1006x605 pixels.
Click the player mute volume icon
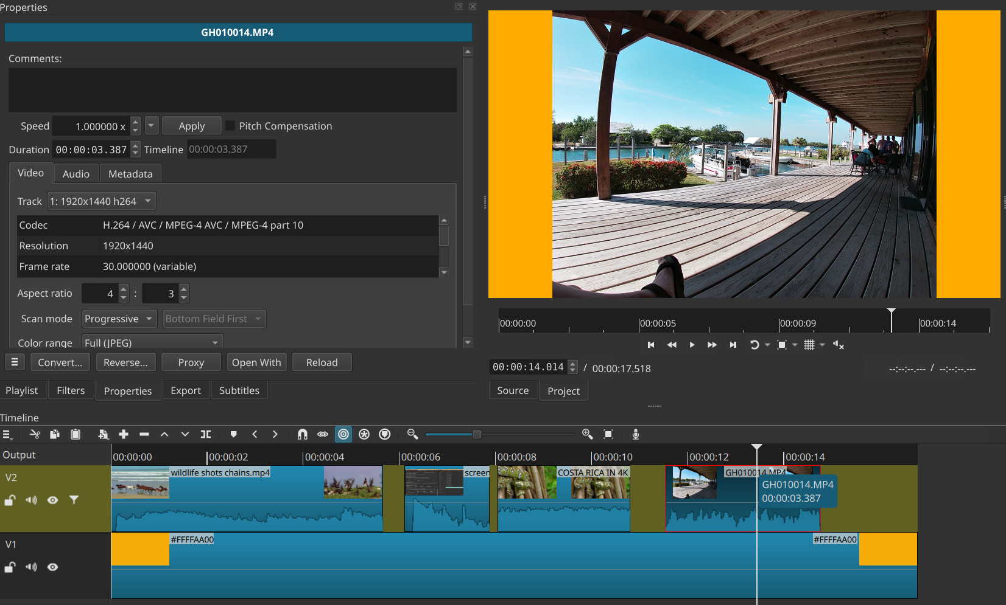(x=838, y=345)
